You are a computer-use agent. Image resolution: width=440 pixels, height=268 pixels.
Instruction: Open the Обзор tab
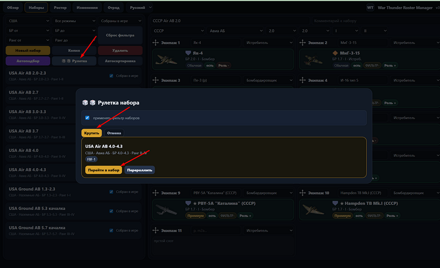coord(13,7)
